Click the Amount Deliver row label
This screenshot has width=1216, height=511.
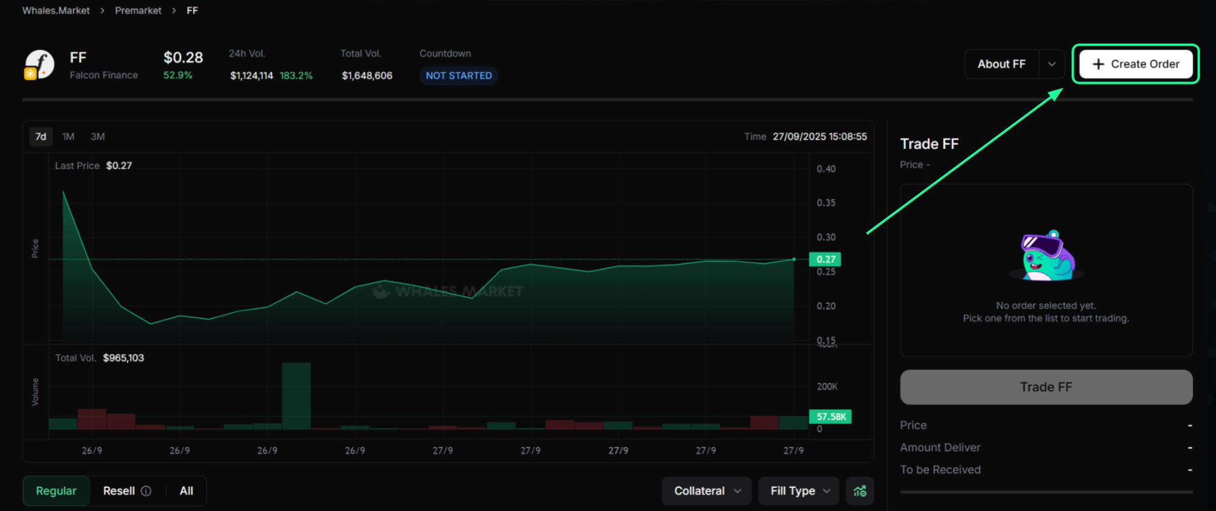click(x=940, y=448)
